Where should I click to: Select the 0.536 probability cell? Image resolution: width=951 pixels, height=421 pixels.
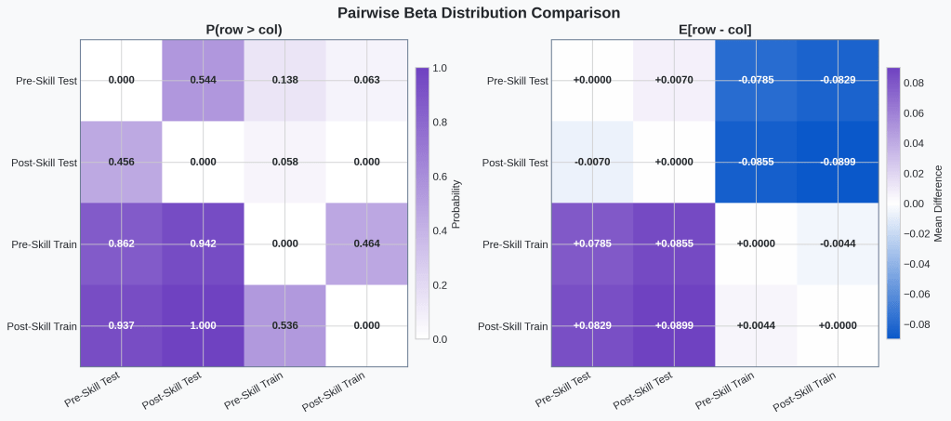click(x=284, y=326)
